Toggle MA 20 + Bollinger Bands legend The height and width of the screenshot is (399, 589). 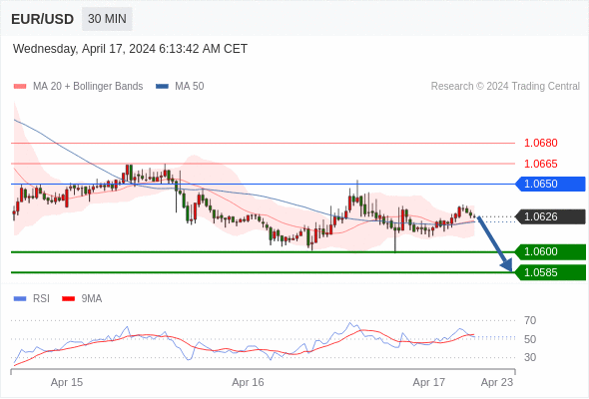(x=78, y=87)
